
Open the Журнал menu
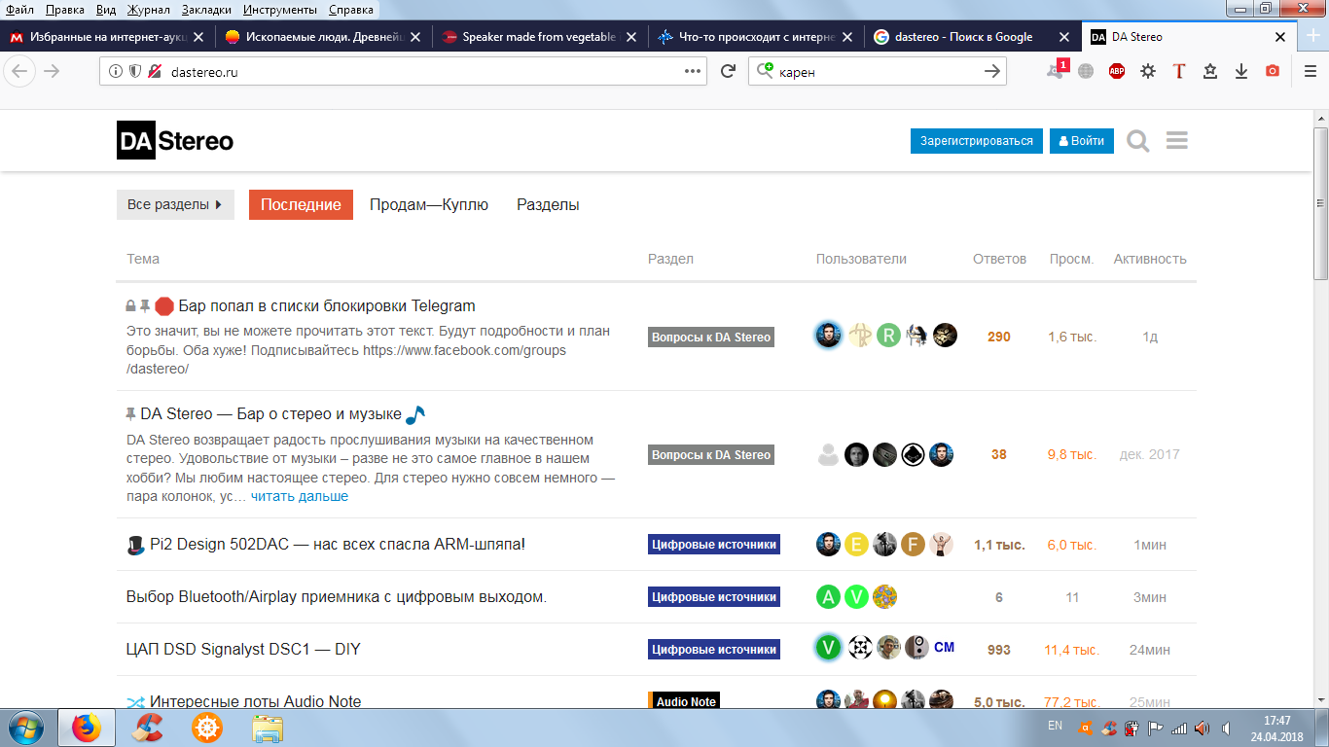click(148, 10)
